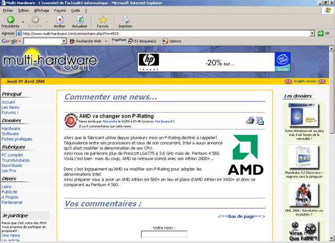Open the Suivante history dropdown arrow

pos(48,22)
